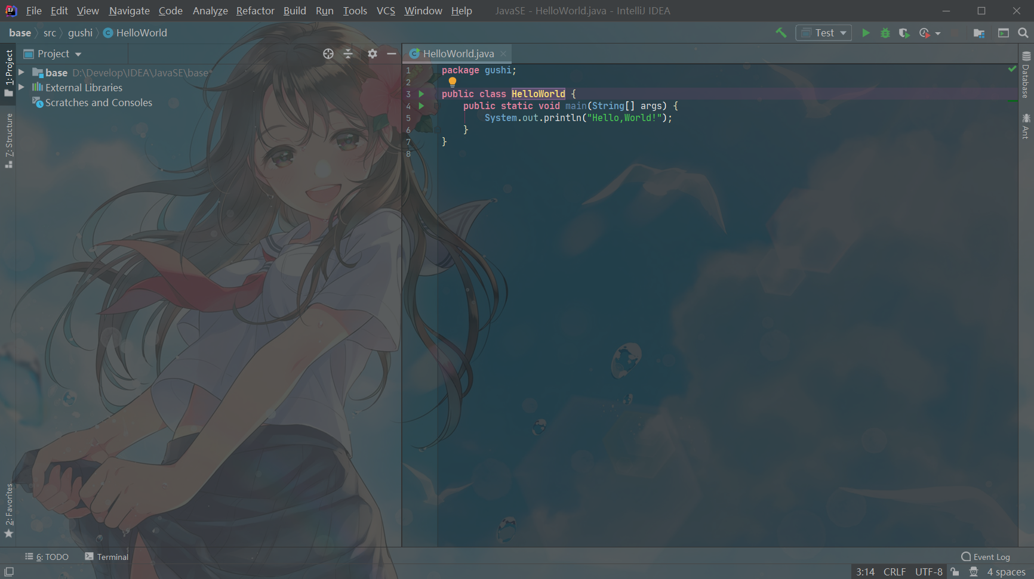Toggle the 2: Favorites side tab
The height and width of the screenshot is (579, 1034).
[x=8, y=510]
